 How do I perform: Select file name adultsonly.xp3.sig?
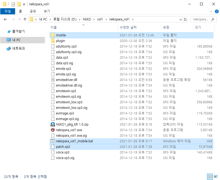coord(69,52)
